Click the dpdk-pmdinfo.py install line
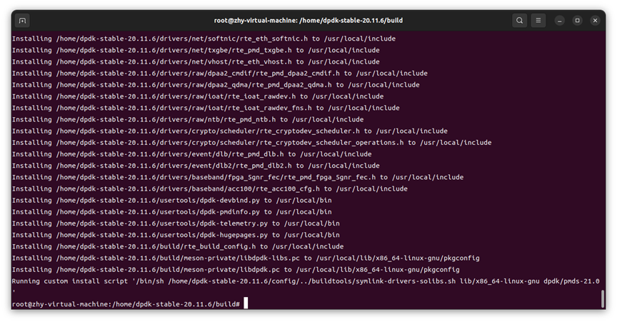Screen dimensions: 617x322 click(x=171, y=212)
